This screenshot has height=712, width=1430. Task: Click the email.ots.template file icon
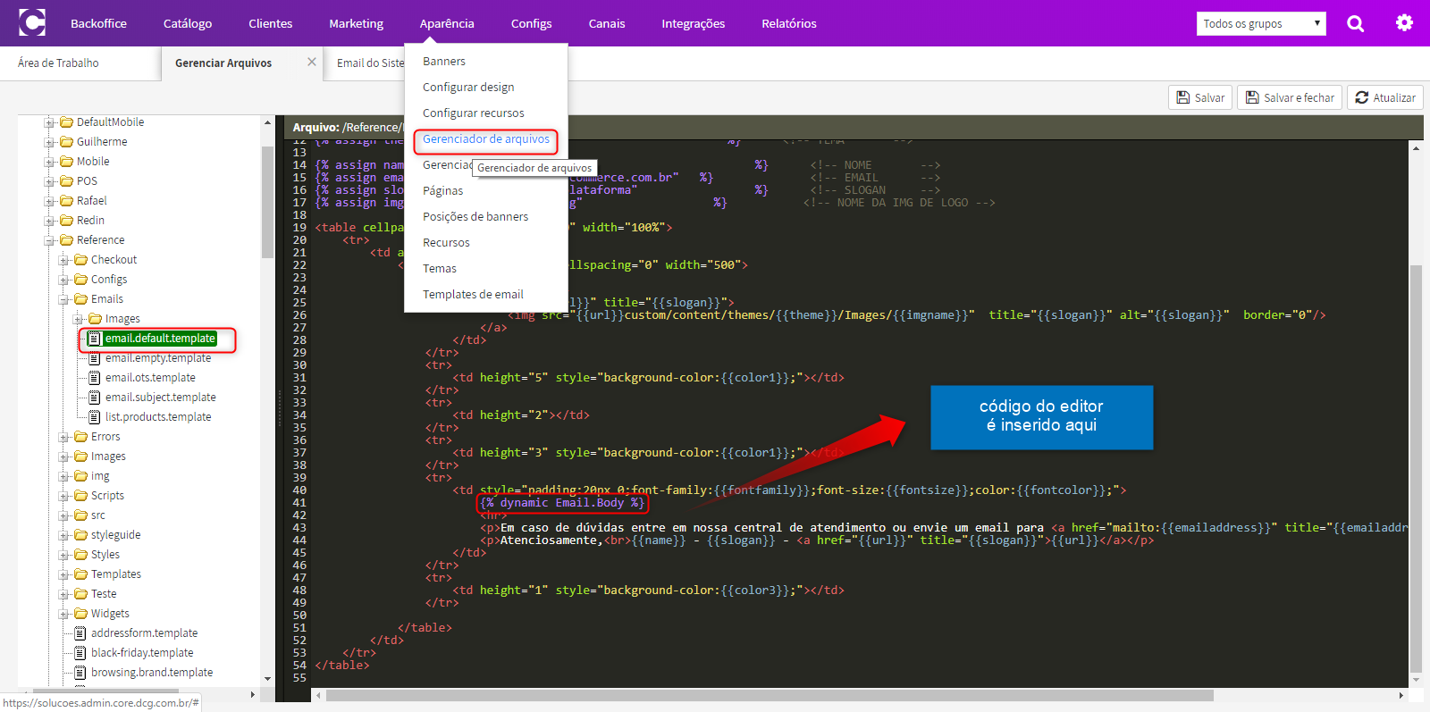[x=94, y=378]
